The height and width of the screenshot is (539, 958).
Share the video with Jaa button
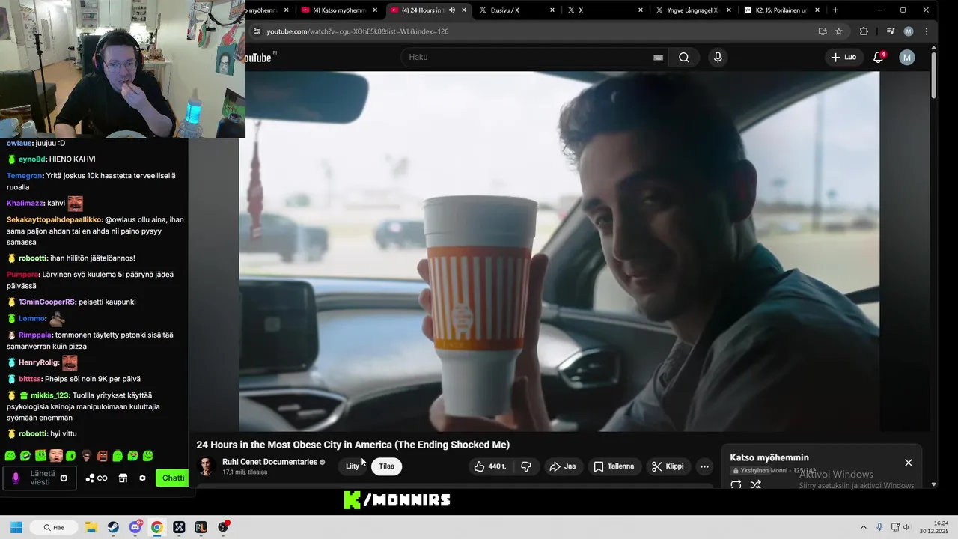tap(563, 466)
